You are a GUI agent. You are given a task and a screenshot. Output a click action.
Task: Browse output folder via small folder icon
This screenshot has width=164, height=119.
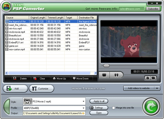pyautogui.click(x=83, y=113)
